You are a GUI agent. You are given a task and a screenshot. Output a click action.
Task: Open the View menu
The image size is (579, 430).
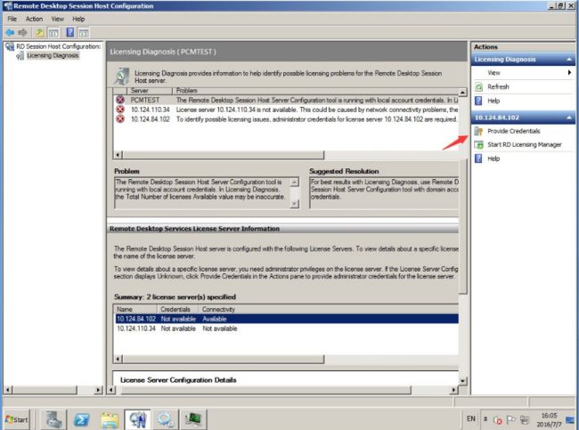pos(58,19)
